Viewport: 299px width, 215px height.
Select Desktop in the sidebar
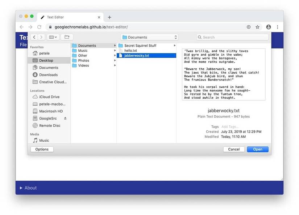(x=49, y=60)
